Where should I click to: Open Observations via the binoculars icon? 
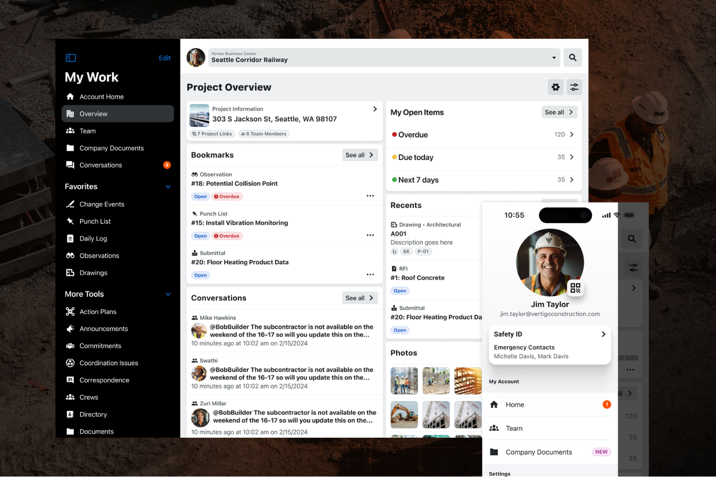coord(70,255)
